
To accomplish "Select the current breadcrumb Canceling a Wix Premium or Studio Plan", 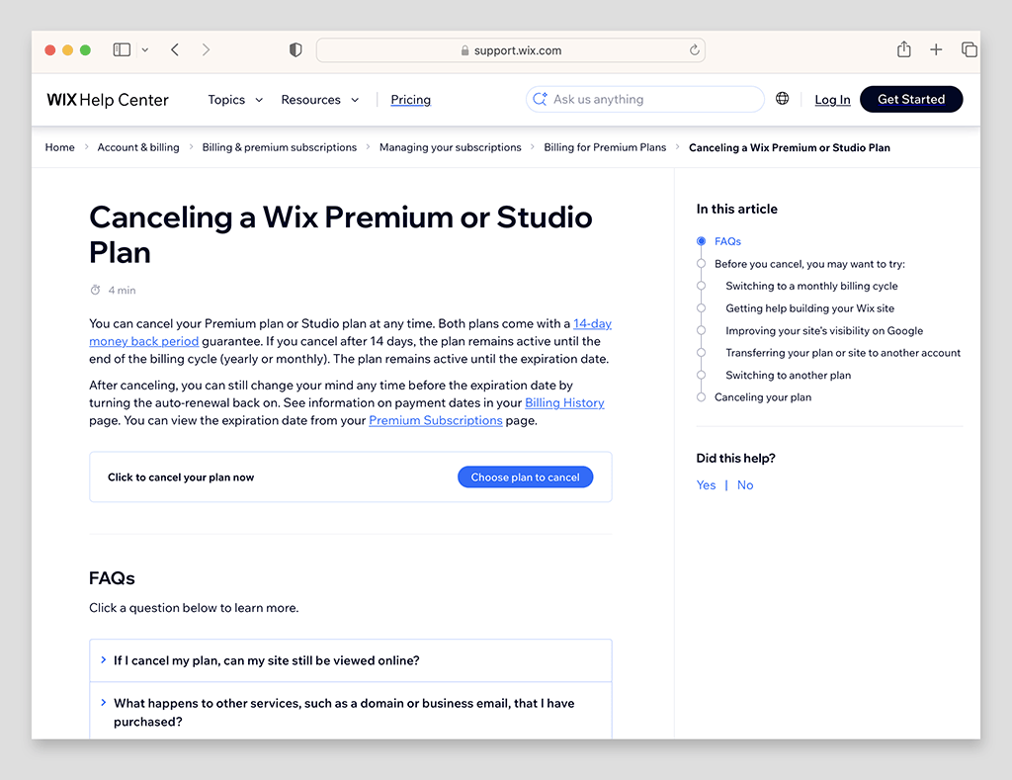I will 790,148.
